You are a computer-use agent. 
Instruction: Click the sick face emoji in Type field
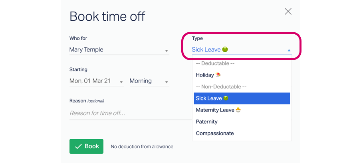(x=225, y=49)
